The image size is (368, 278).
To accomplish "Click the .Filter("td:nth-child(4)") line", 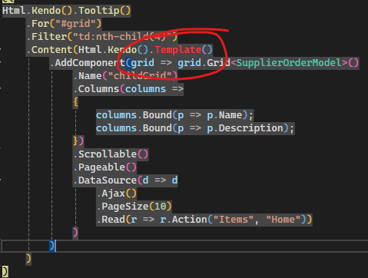I will click(101, 37).
